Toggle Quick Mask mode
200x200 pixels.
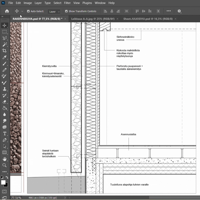4,191
